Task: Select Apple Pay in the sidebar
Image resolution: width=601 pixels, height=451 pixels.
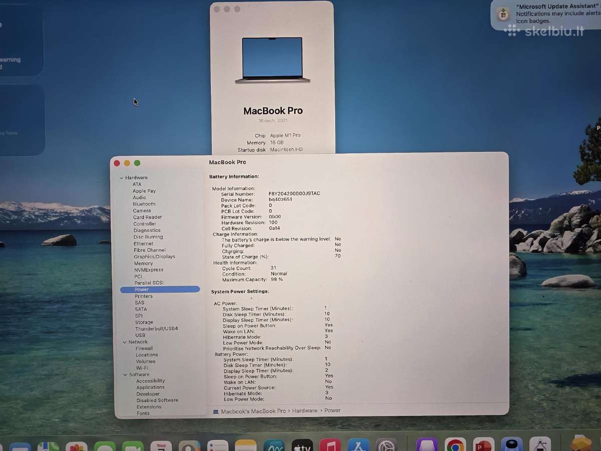Action: pos(144,191)
